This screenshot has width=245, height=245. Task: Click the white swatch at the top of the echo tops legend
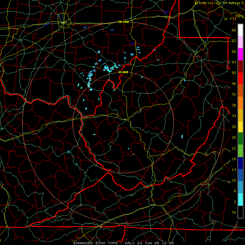pos(240,30)
